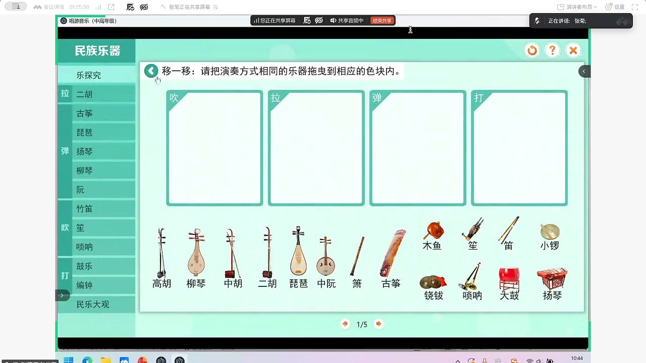The width and height of the screenshot is (646, 363).
Task: Open 会议详情 meeting details
Action: (x=48, y=7)
